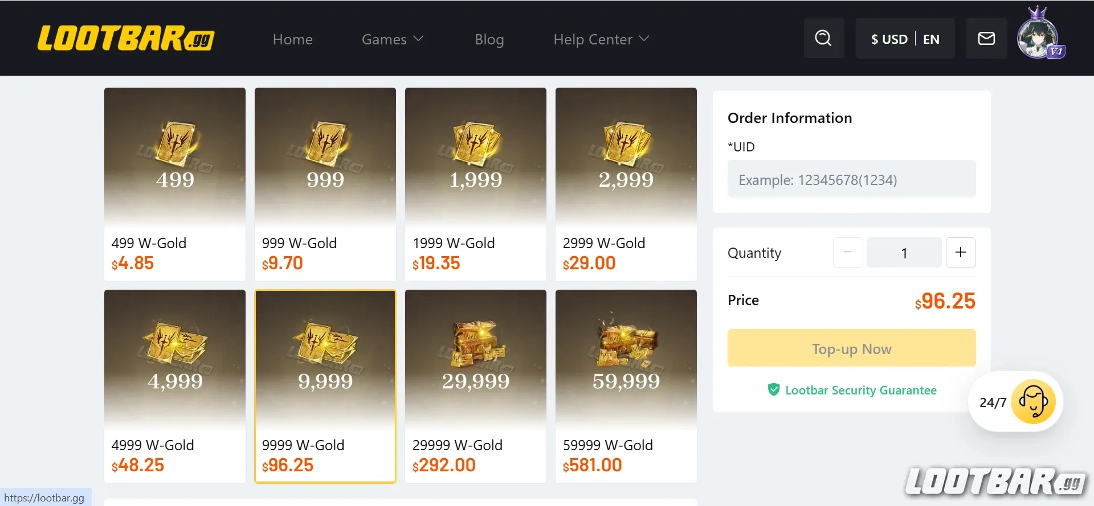Screen dimensions: 1094x506
Task: Open the messages envelope icon
Action: (x=986, y=38)
